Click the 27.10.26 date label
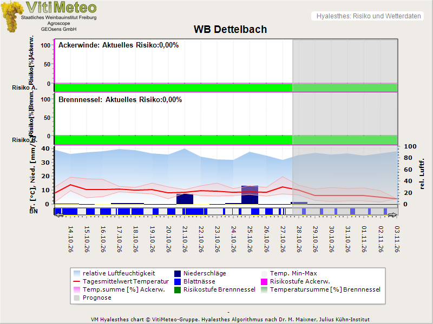This screenshot has width=433, height=324. point(283,239)
